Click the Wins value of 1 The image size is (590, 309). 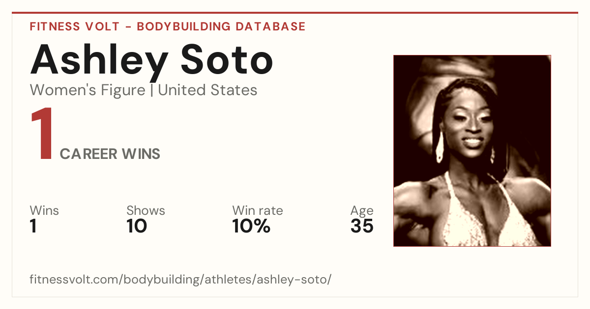pos(33,226)
